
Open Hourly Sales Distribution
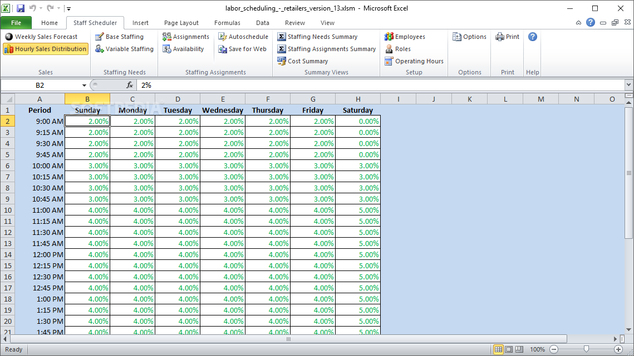46,49
